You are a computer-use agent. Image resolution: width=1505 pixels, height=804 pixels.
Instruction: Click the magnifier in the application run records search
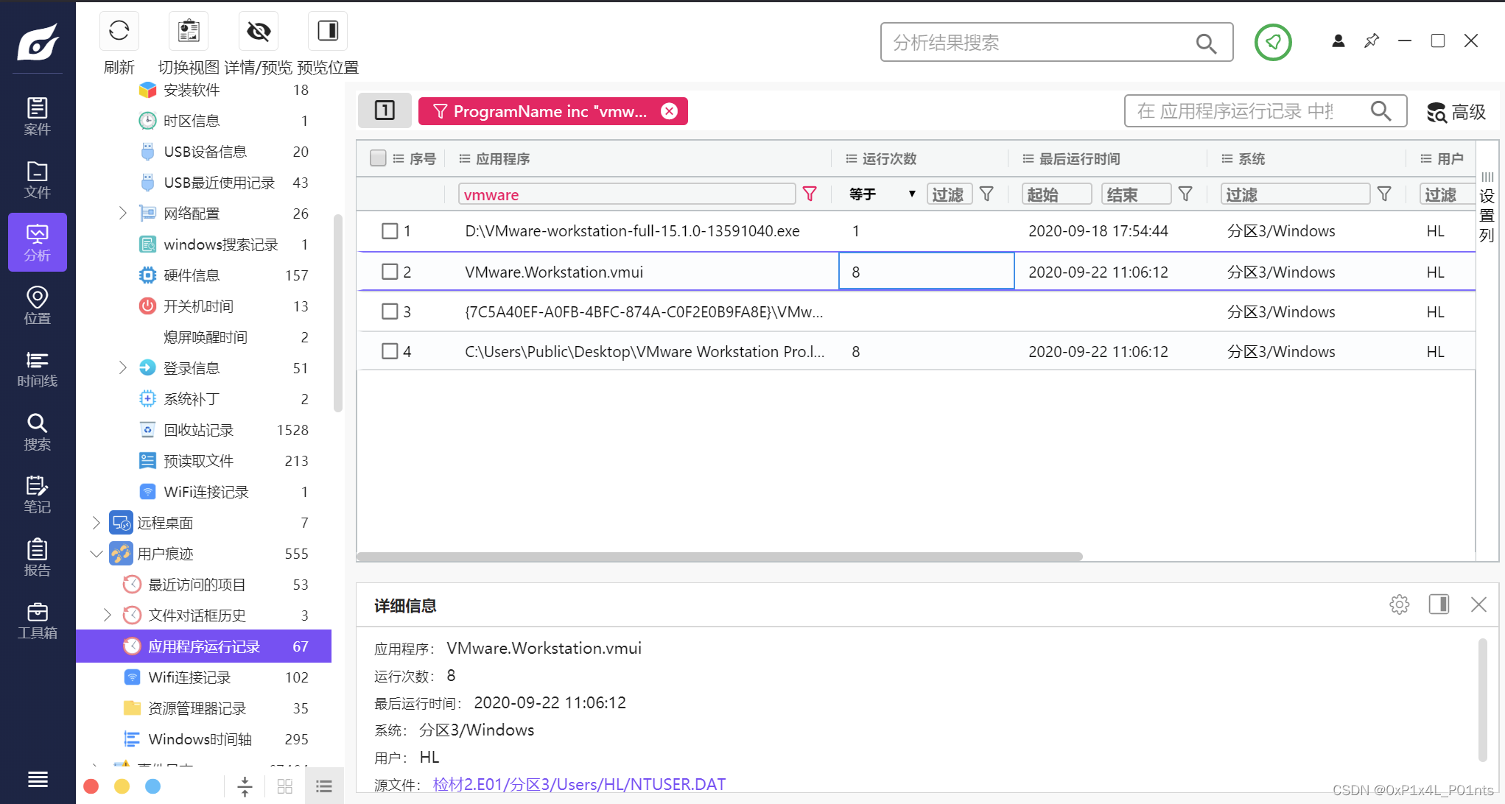tap(1381, 111)
